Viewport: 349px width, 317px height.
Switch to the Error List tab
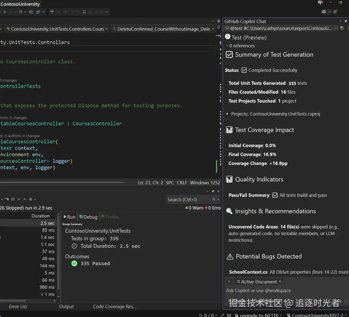(18, 306)
